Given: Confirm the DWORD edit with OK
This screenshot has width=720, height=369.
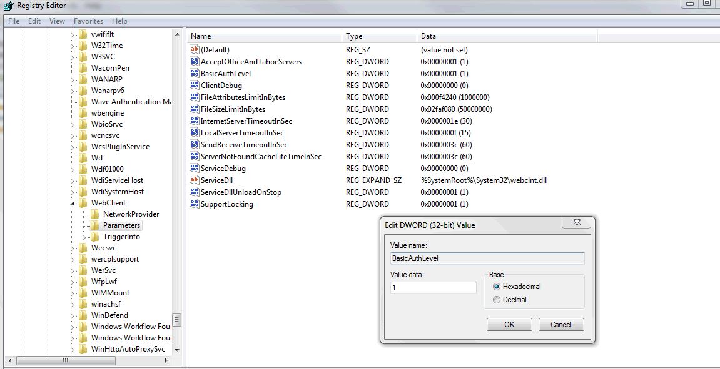Looking at the screenshot, I should [x=509, y=325].
